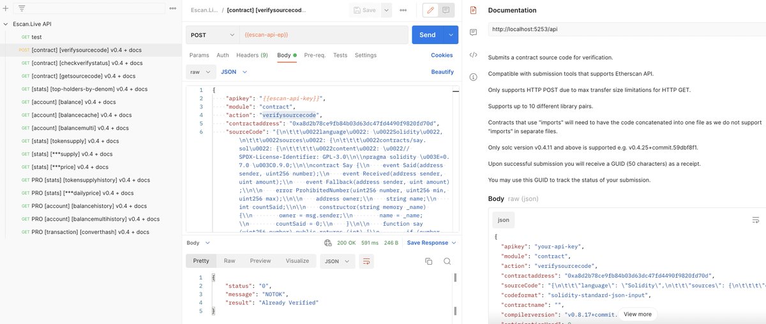Expand the response Body section dropdown

click(x=198, y=243)
